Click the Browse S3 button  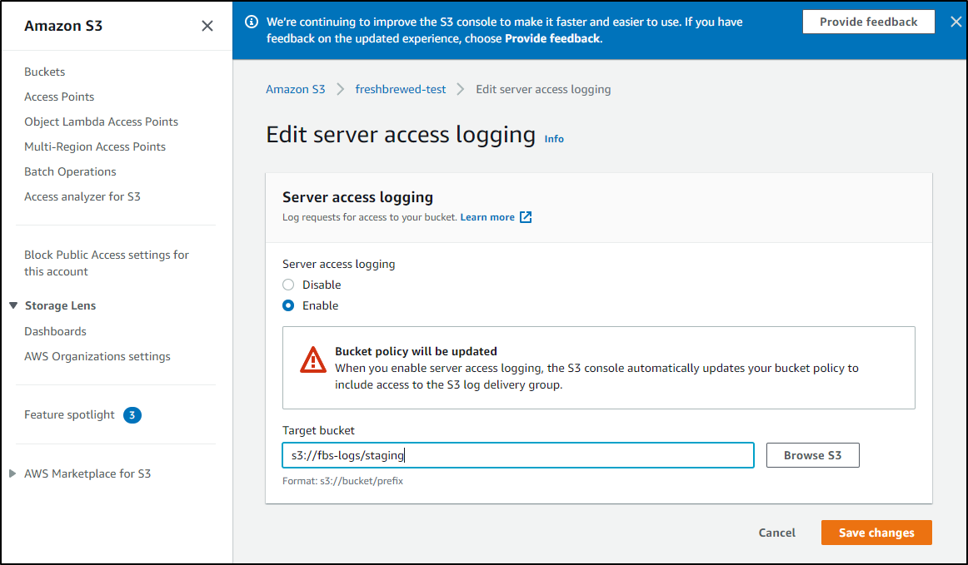pos(812,455)
